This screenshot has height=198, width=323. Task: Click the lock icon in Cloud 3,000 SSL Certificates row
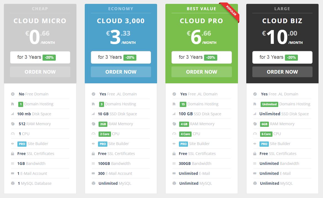click(x=93, y=154)
